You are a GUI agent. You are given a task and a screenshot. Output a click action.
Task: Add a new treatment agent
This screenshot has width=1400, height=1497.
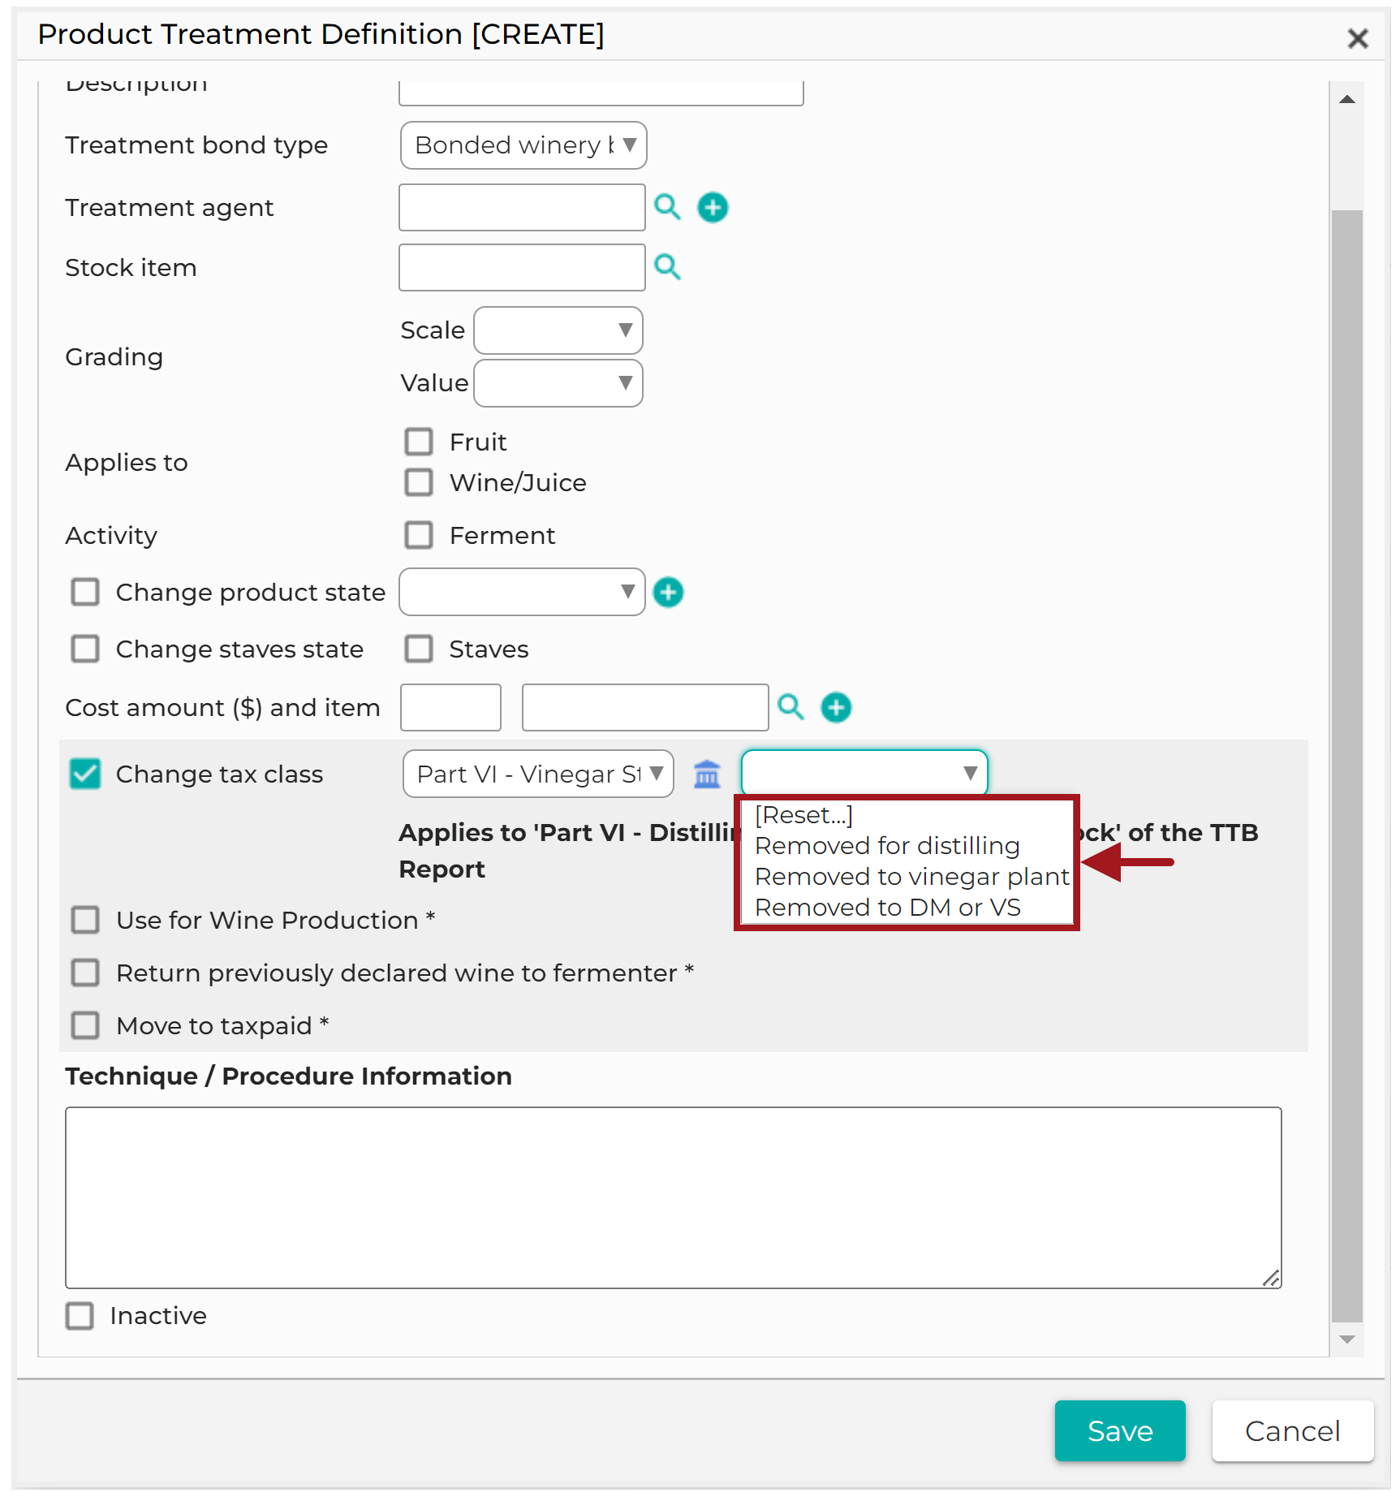[x=713, y=207]
